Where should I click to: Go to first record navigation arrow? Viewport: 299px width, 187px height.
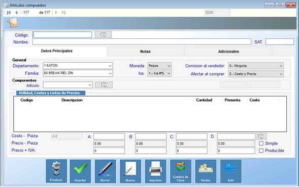[x=9, y=13]
